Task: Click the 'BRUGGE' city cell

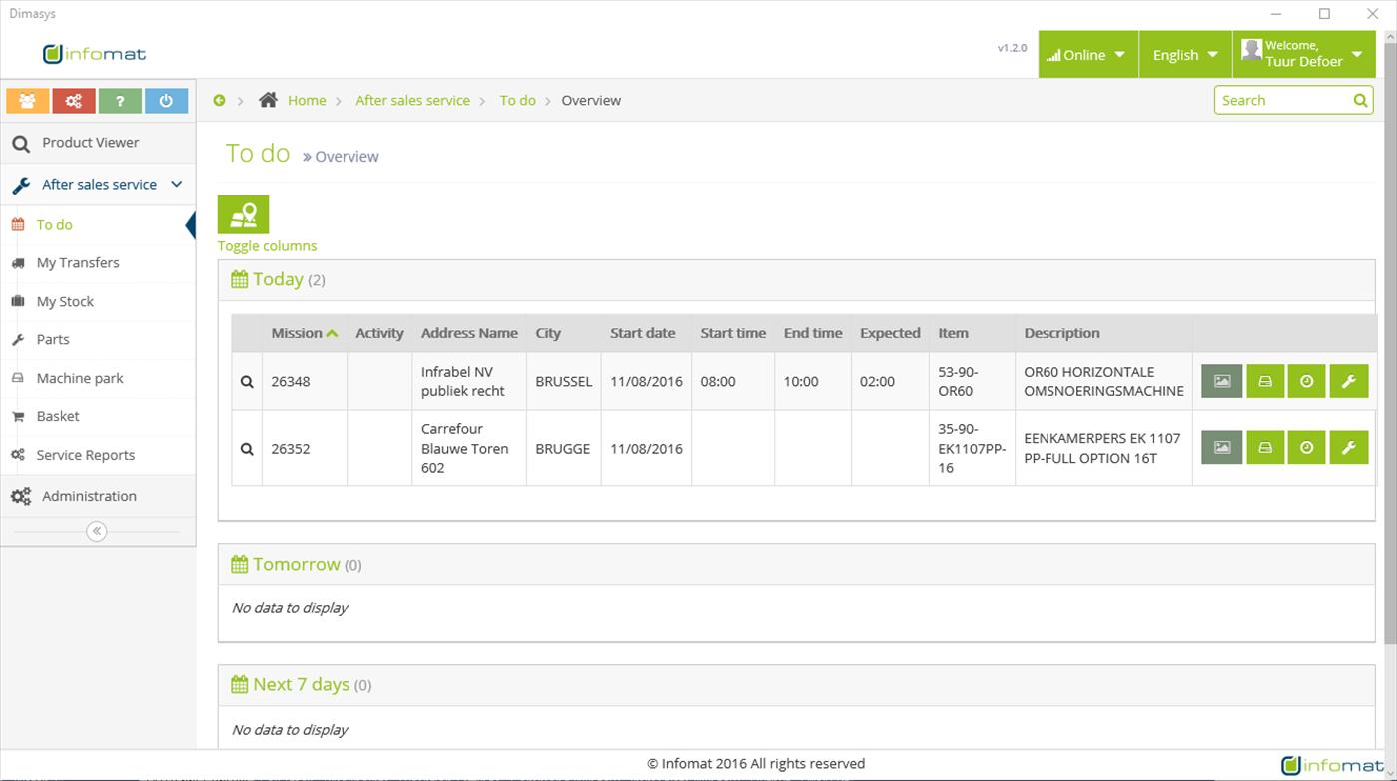Action: 562,449
